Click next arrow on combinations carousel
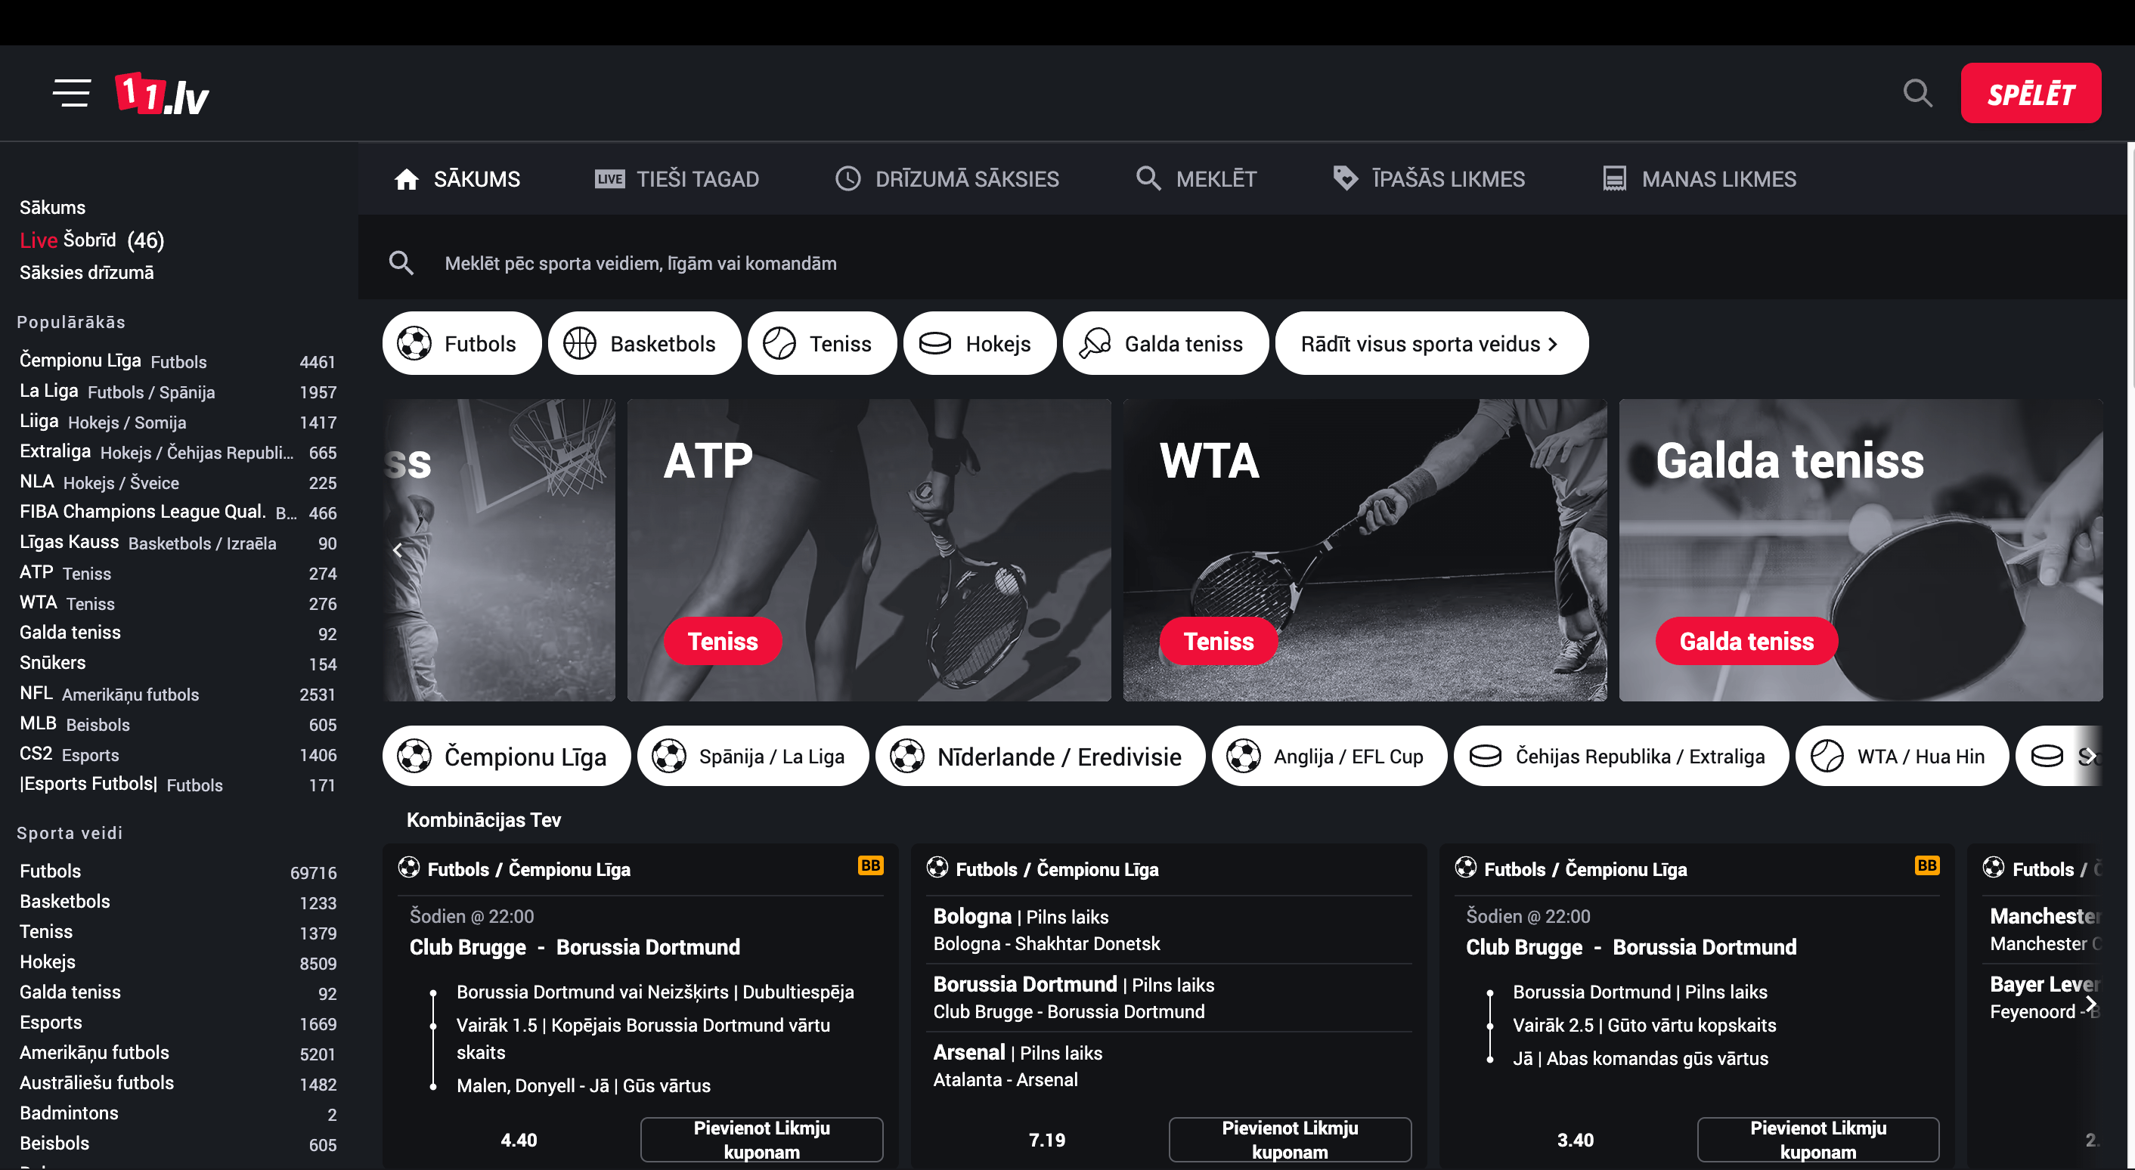 click(2091, 1004)
